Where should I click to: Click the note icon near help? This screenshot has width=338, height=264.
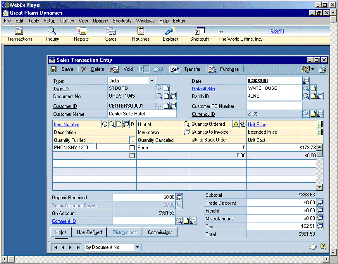point(313,247)
